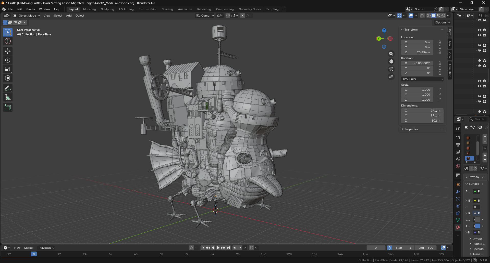Open the World properties globe tab
Screen dimensions: 490x263
(458, 166)
